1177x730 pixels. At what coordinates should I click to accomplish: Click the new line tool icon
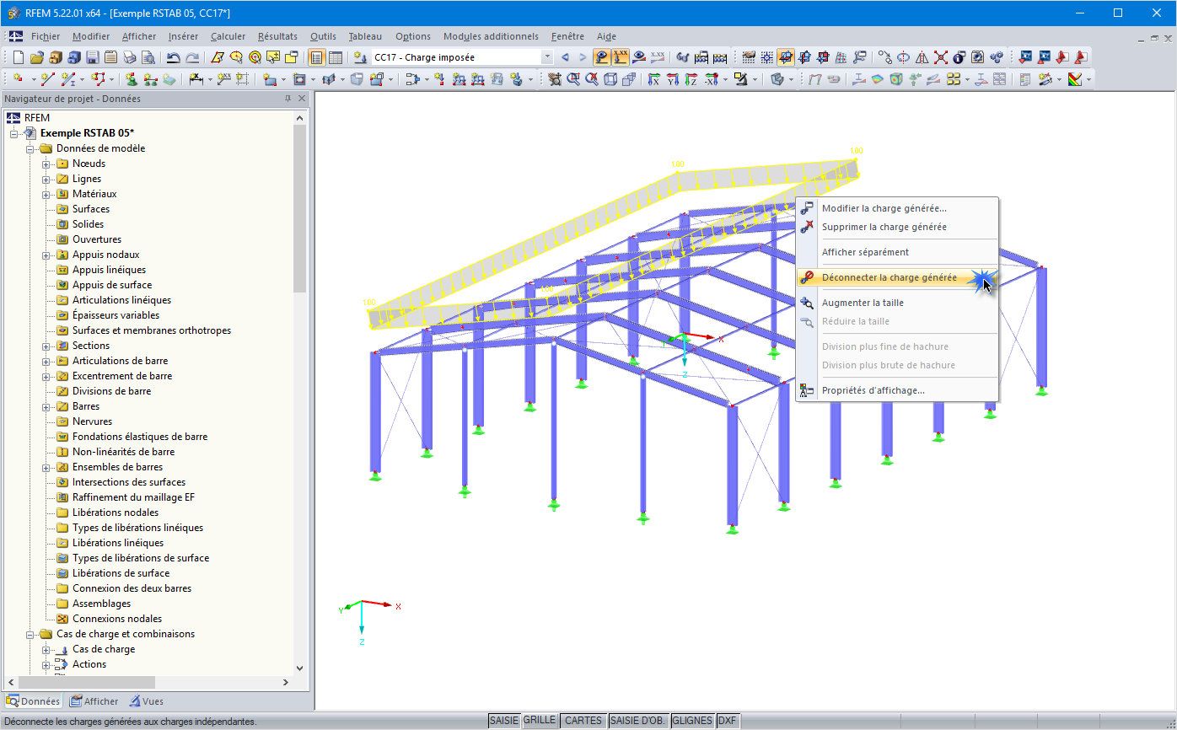click(48, 79)
